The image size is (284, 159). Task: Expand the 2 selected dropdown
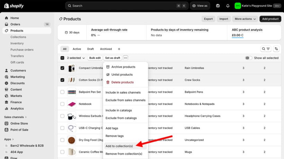click(x=76, y=58)
